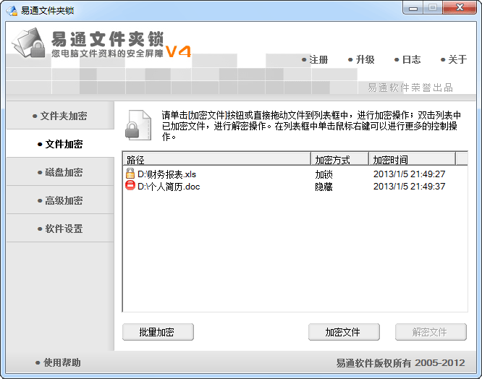Switch to the 文件夹加密 tab
Screen dimensions: 482x379
coord(60,116)
